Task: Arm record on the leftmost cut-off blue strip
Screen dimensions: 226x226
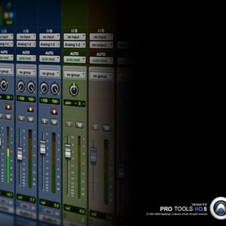Action: coord(8,107)
